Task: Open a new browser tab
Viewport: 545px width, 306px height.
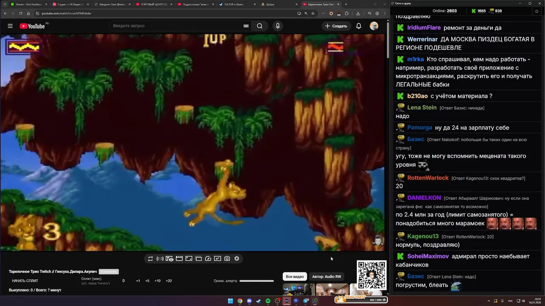Action: click(x=346, y=4)
